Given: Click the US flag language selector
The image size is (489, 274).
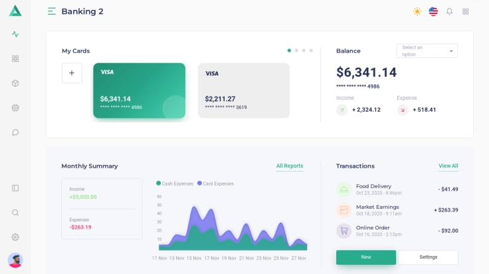Looking at the screenshot, I should pos(433,11).
